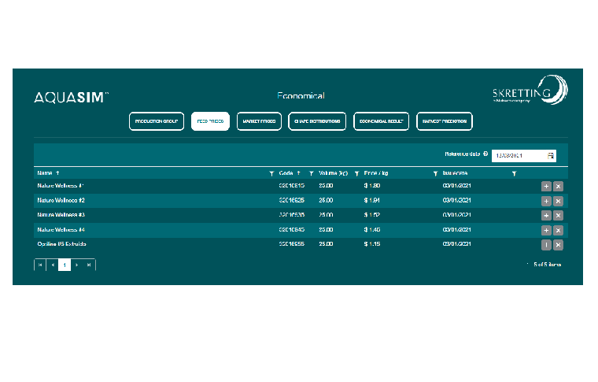Go to the next page of results
This screenshot has height=382, width=598.
coord(77,265)
